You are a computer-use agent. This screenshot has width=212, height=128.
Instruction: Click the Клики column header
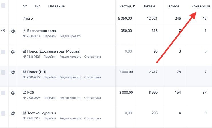[x=174, y=6]
